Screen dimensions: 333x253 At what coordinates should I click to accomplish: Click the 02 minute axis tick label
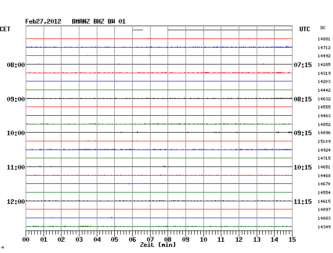pyautogui.click(x=61, y=240)
